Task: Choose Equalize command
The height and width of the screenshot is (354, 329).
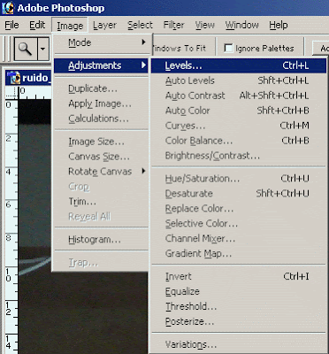Action: coord(239,291)
